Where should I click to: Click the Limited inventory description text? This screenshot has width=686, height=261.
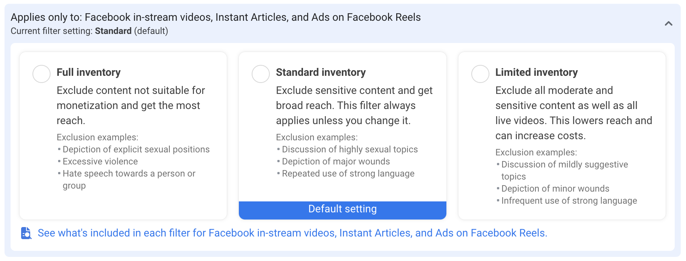tap(574, 113)
